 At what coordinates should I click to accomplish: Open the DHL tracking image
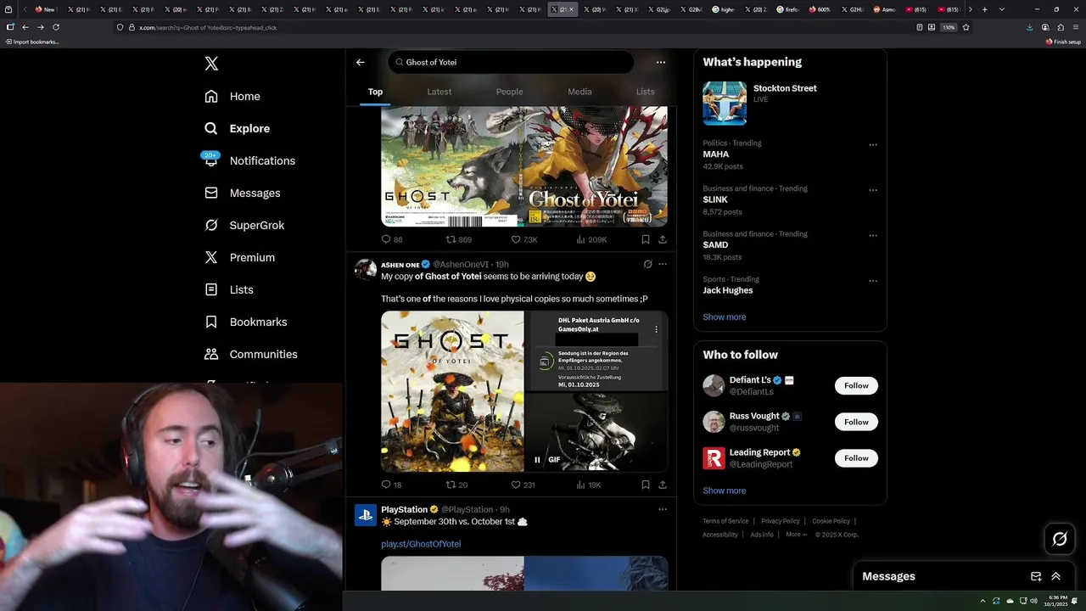click(597, 350)
